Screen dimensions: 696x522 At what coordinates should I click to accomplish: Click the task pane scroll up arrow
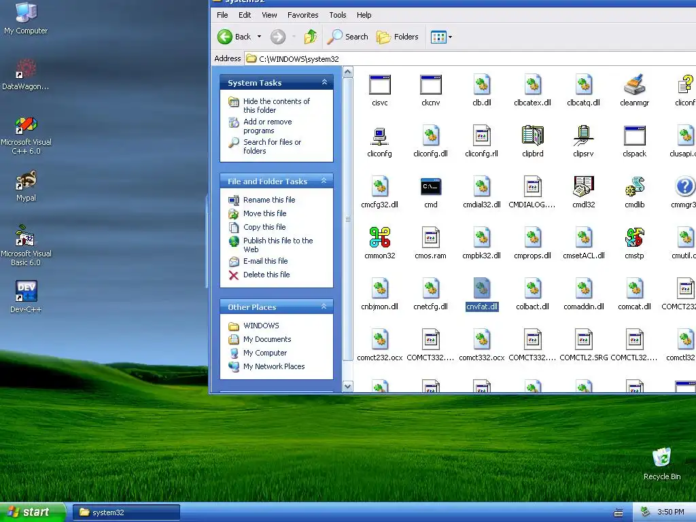click(347, 72)
